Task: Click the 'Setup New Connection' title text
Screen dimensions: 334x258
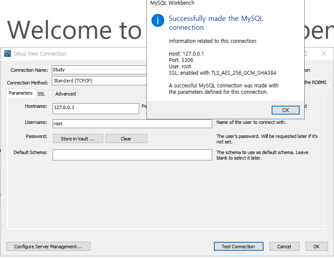Action: tap(39, 54)
